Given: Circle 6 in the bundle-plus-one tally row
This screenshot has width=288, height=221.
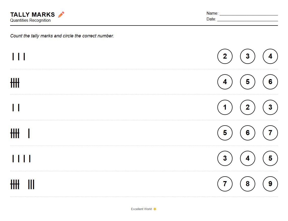Looking at the screenshot, I should [248, 133].
